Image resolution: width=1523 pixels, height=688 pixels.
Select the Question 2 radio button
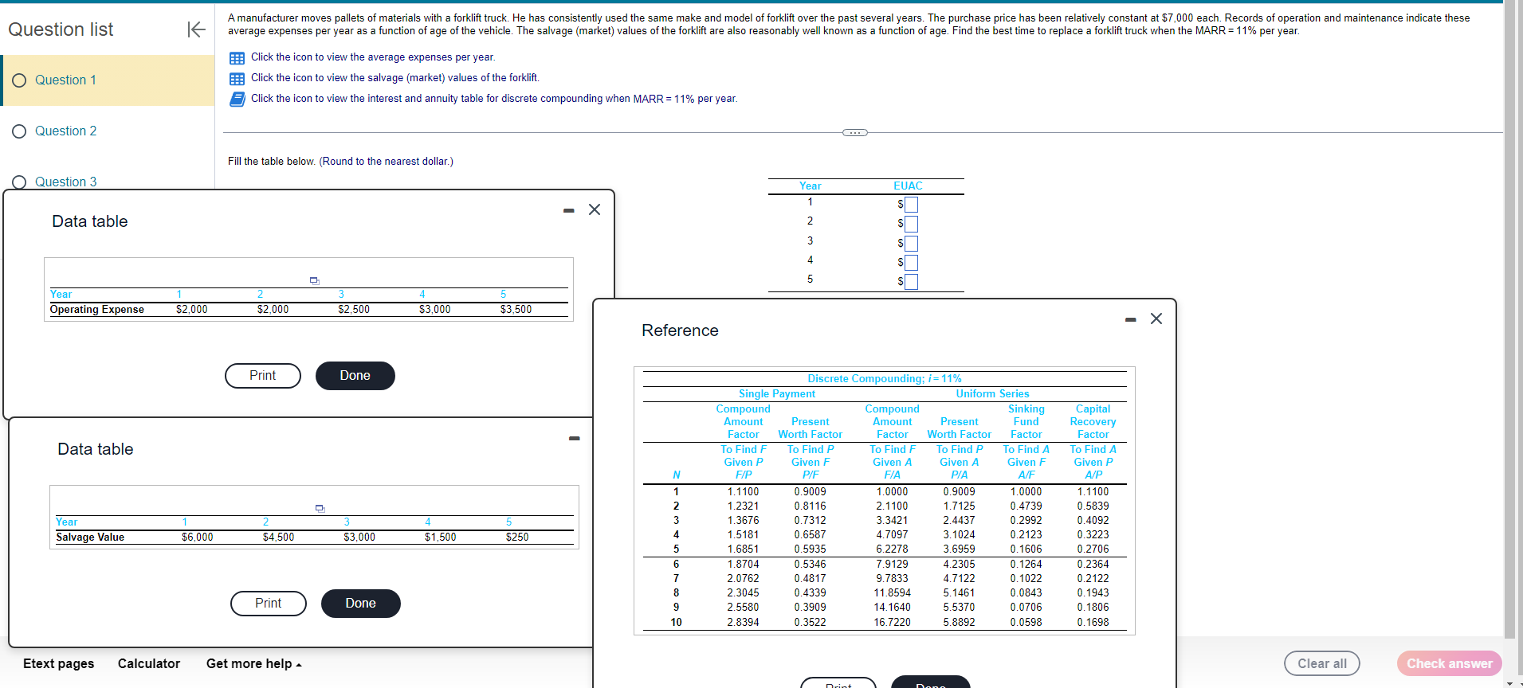[x=20, y=131]
